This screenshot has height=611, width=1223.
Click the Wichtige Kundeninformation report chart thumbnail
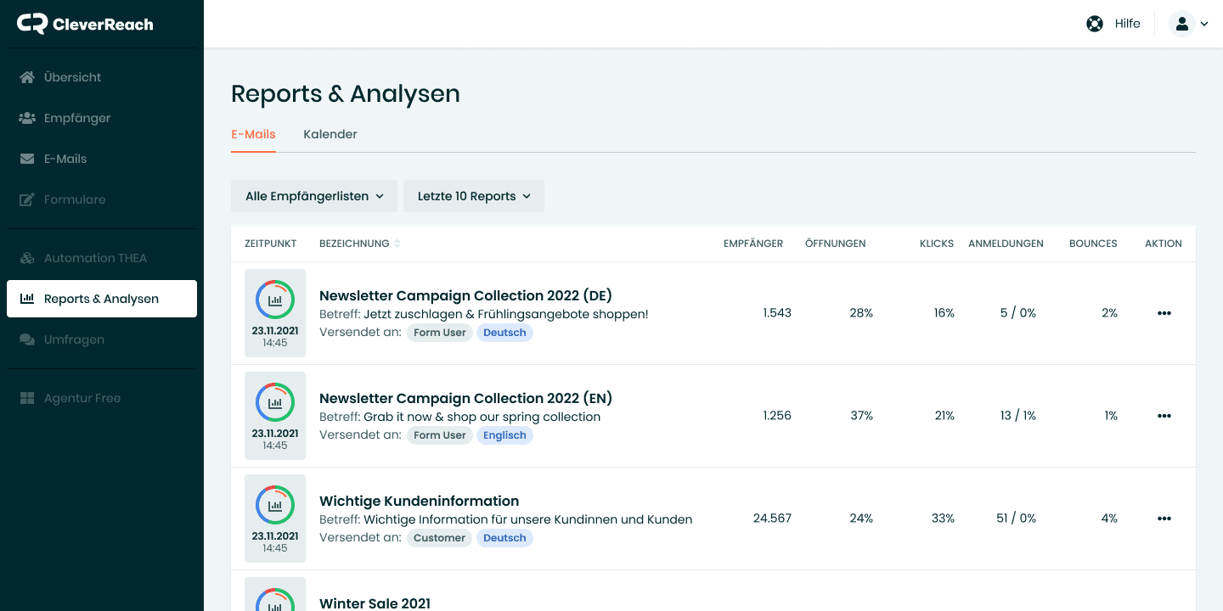(275, 506)
